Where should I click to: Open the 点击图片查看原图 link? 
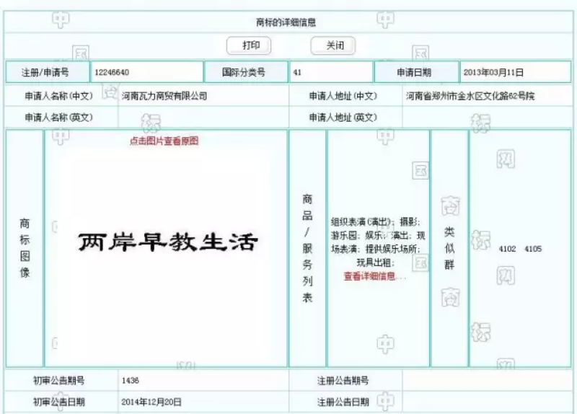pyautogui.click(x=164, y=141)
